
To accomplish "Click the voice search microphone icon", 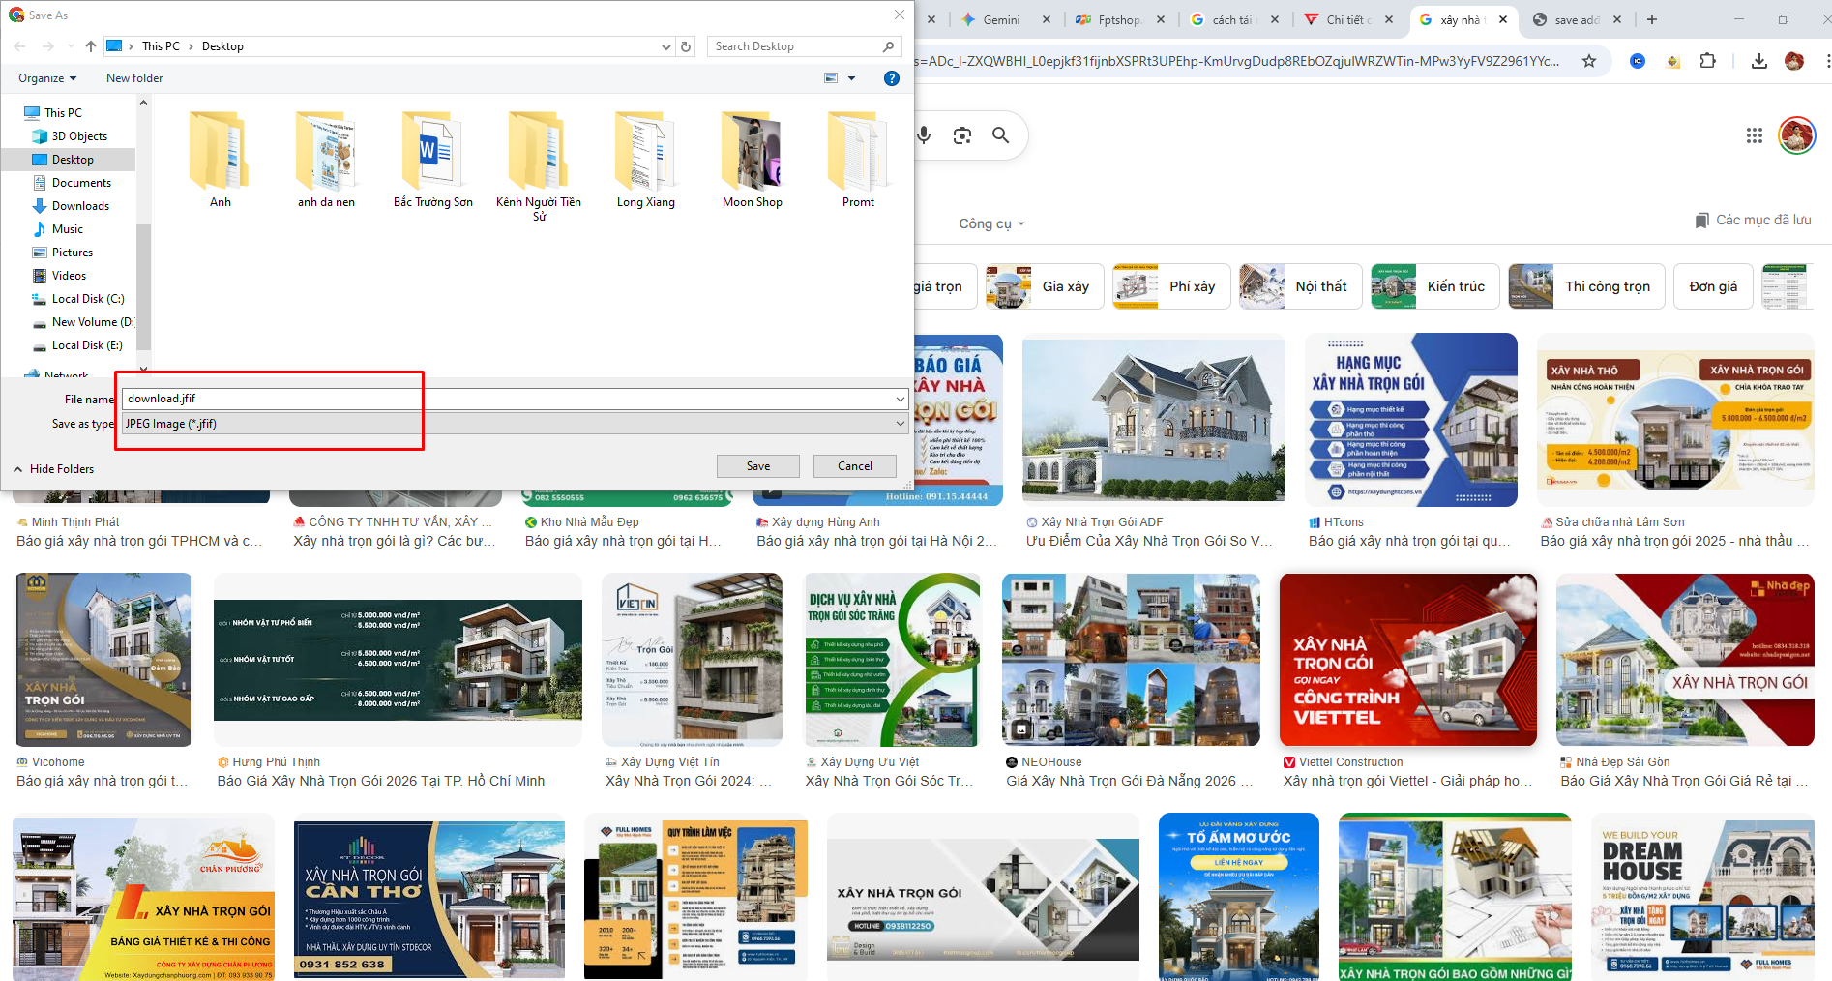I will [x=924, y=135].
